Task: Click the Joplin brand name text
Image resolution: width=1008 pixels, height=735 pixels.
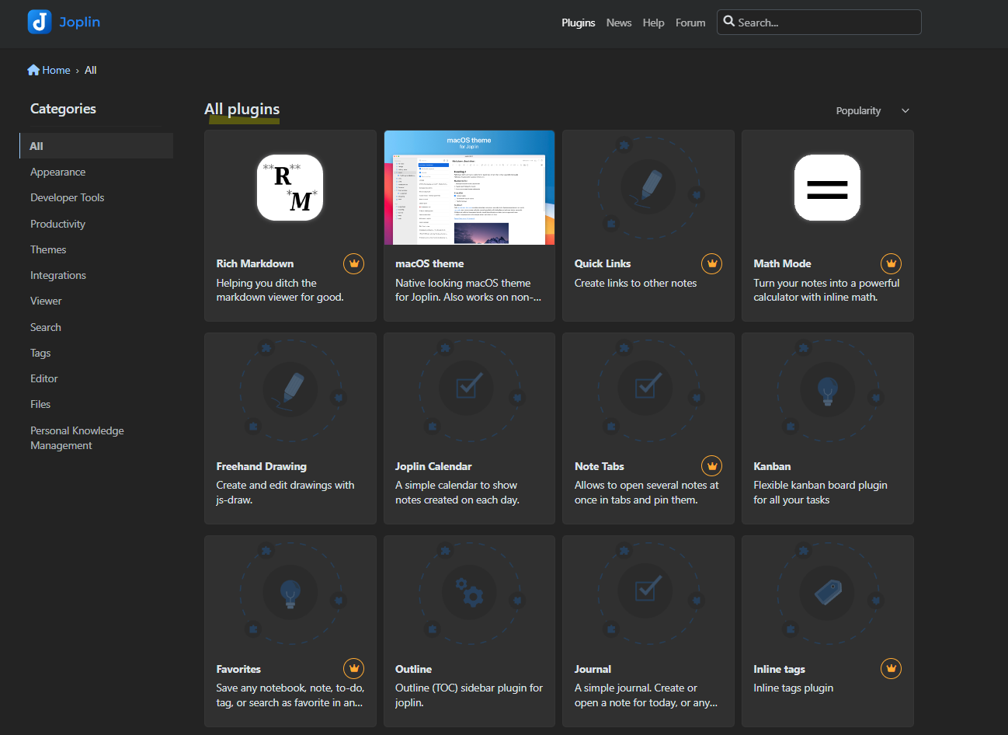Action: click(x=79, y=22)
